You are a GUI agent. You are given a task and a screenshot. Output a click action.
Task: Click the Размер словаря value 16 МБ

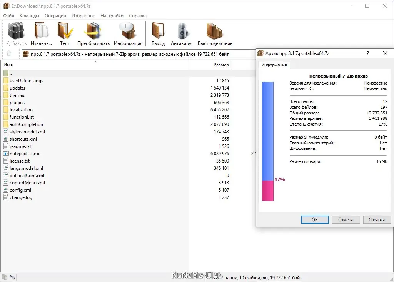click(382, 161)
